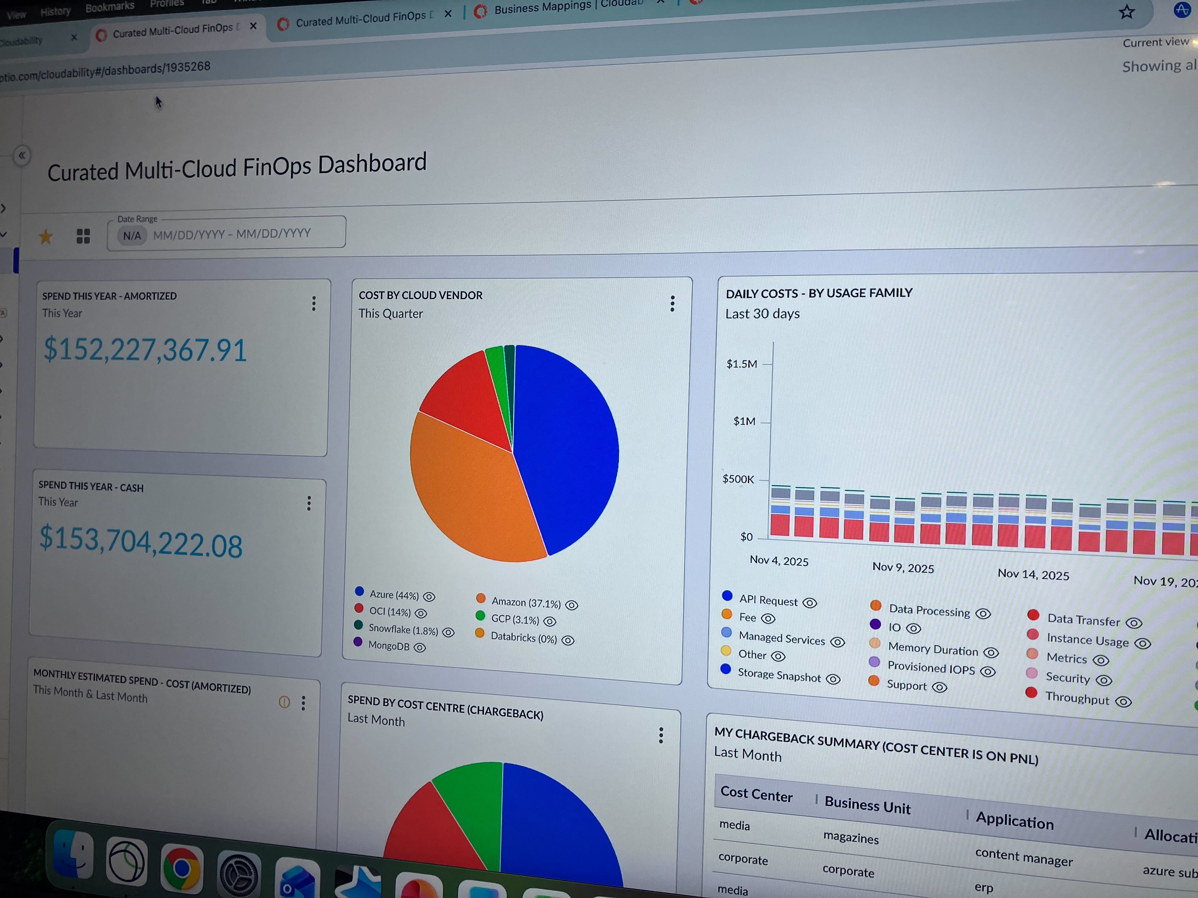The height and width of the screenshot is (898, 1198).
Task: Bookmark the page with the star icon
Action: point(1126,12)
